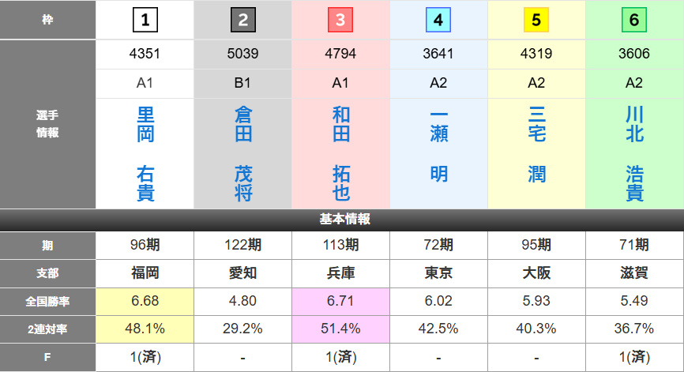Viewport: 684px width, 372px height.
Task: Click the green lane 6 number badge
Action: pos(634,20)
